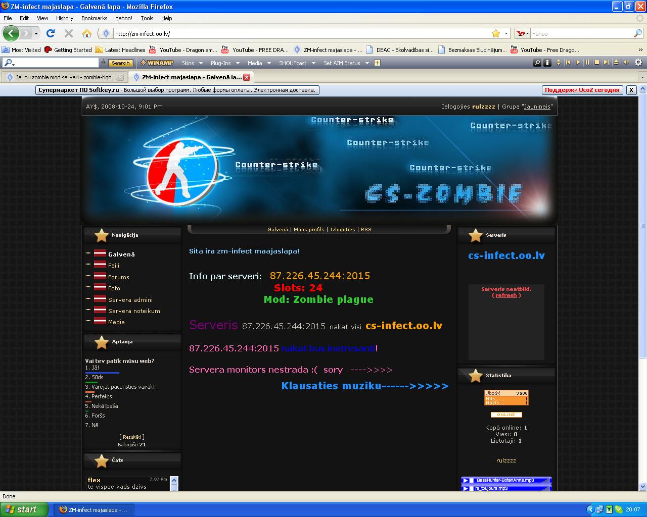Open the Firefox home page icon
Viewport: 647px width, 517px height.
pyautogui.click(x=87, y=33)
